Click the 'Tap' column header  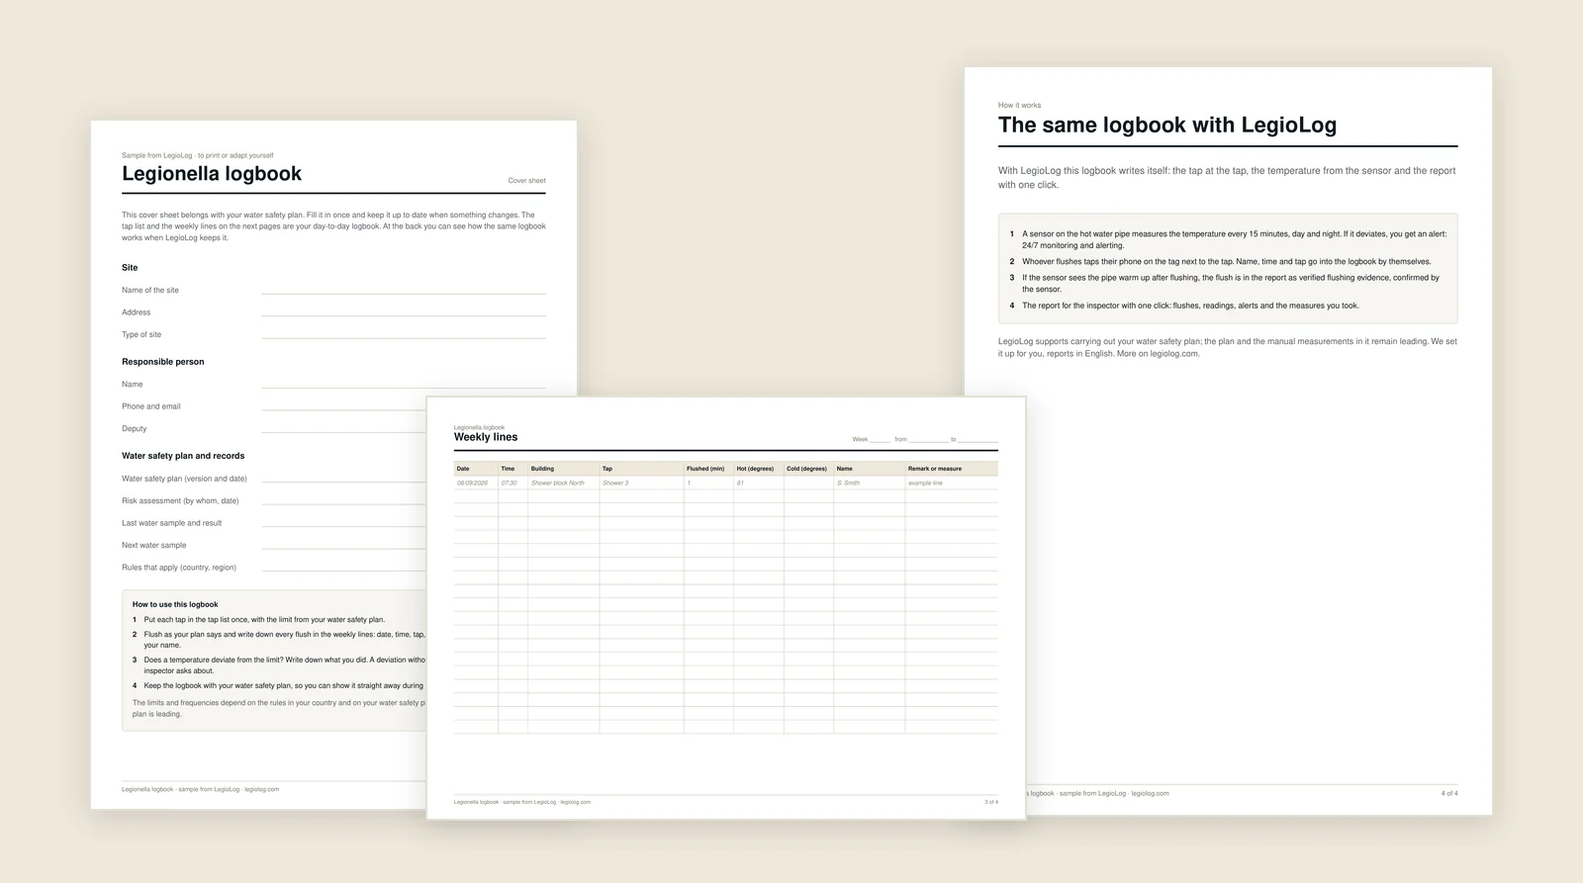click(607, 469)
